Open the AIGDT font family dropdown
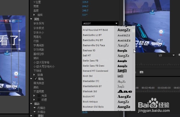180x117 pixels. click(x=100, y=23)
